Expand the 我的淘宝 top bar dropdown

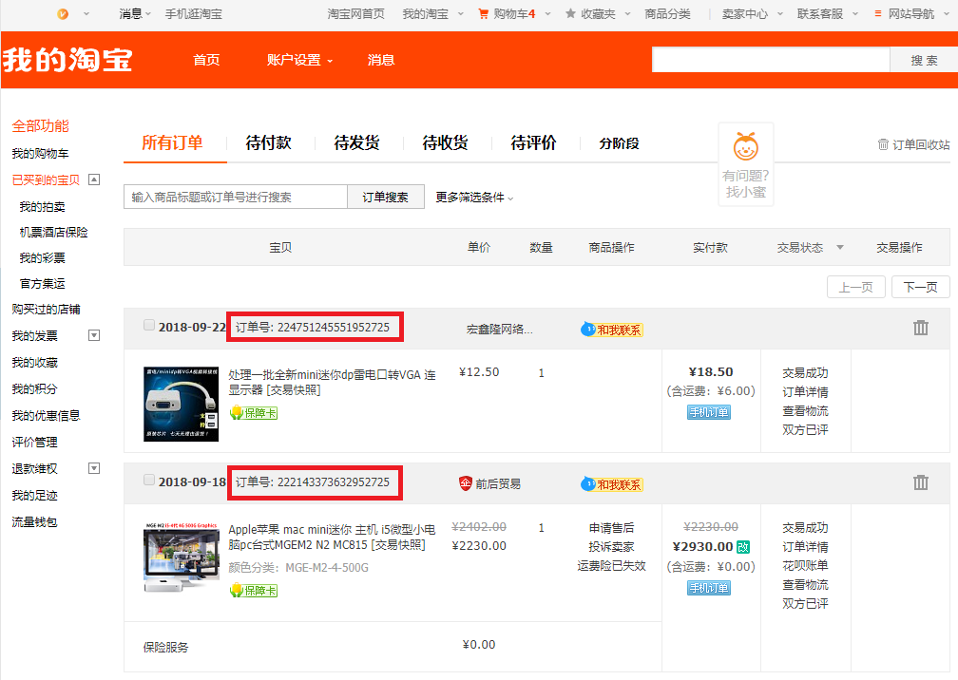pyautogui.click(x=461, y=13)
